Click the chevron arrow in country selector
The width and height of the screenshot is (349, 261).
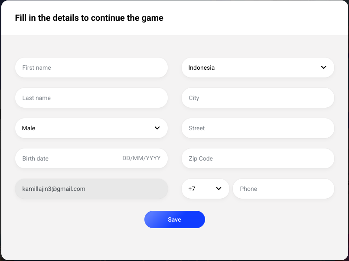coord(323,68)
